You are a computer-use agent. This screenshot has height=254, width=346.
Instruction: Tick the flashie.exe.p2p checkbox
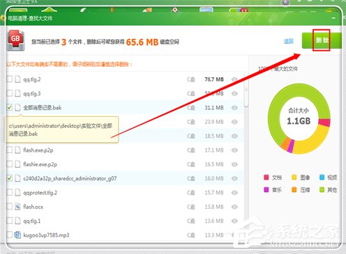pos(10,164)
